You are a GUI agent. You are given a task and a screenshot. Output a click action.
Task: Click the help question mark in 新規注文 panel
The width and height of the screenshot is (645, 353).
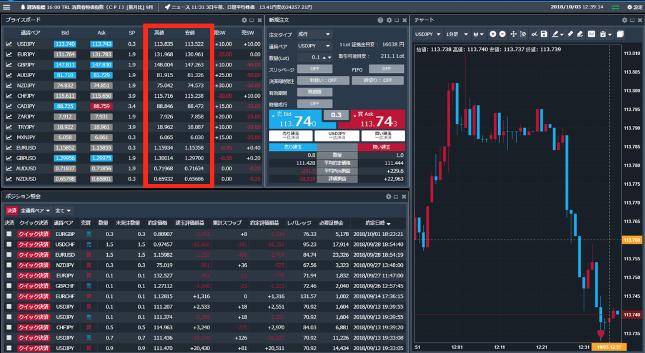pyautogui.click(x=380, y=20)
